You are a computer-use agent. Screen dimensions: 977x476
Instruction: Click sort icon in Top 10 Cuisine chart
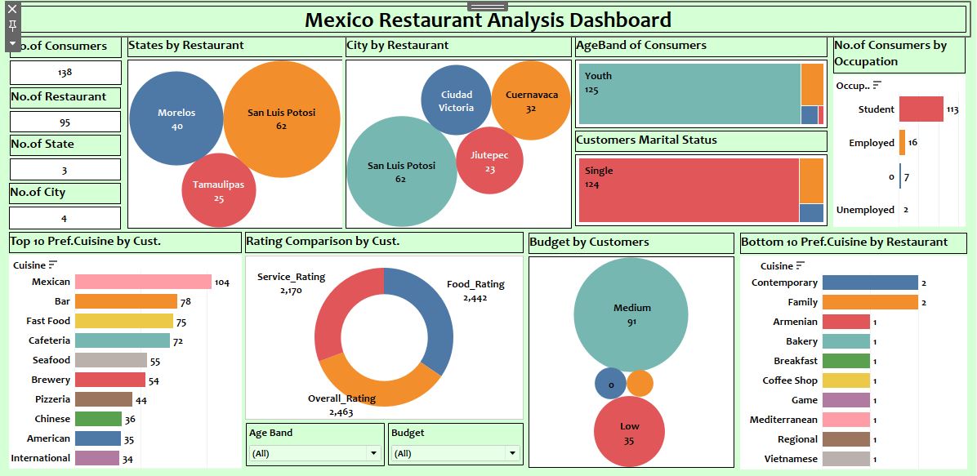[x=53, y=265]
